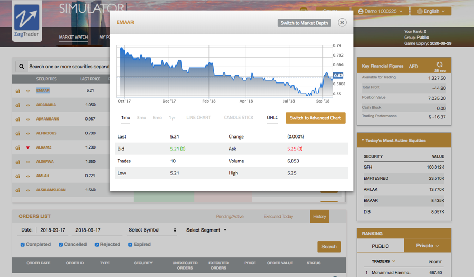Select the 6mo chart range
Viewport: 475px width, 277px height.
click(x=157, y=118)
